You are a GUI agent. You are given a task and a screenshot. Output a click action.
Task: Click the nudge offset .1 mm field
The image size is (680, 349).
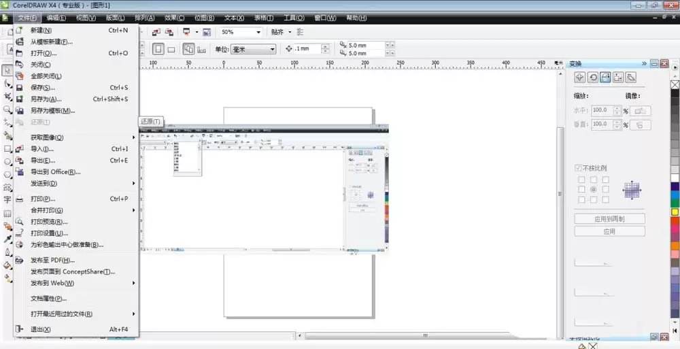307,48
